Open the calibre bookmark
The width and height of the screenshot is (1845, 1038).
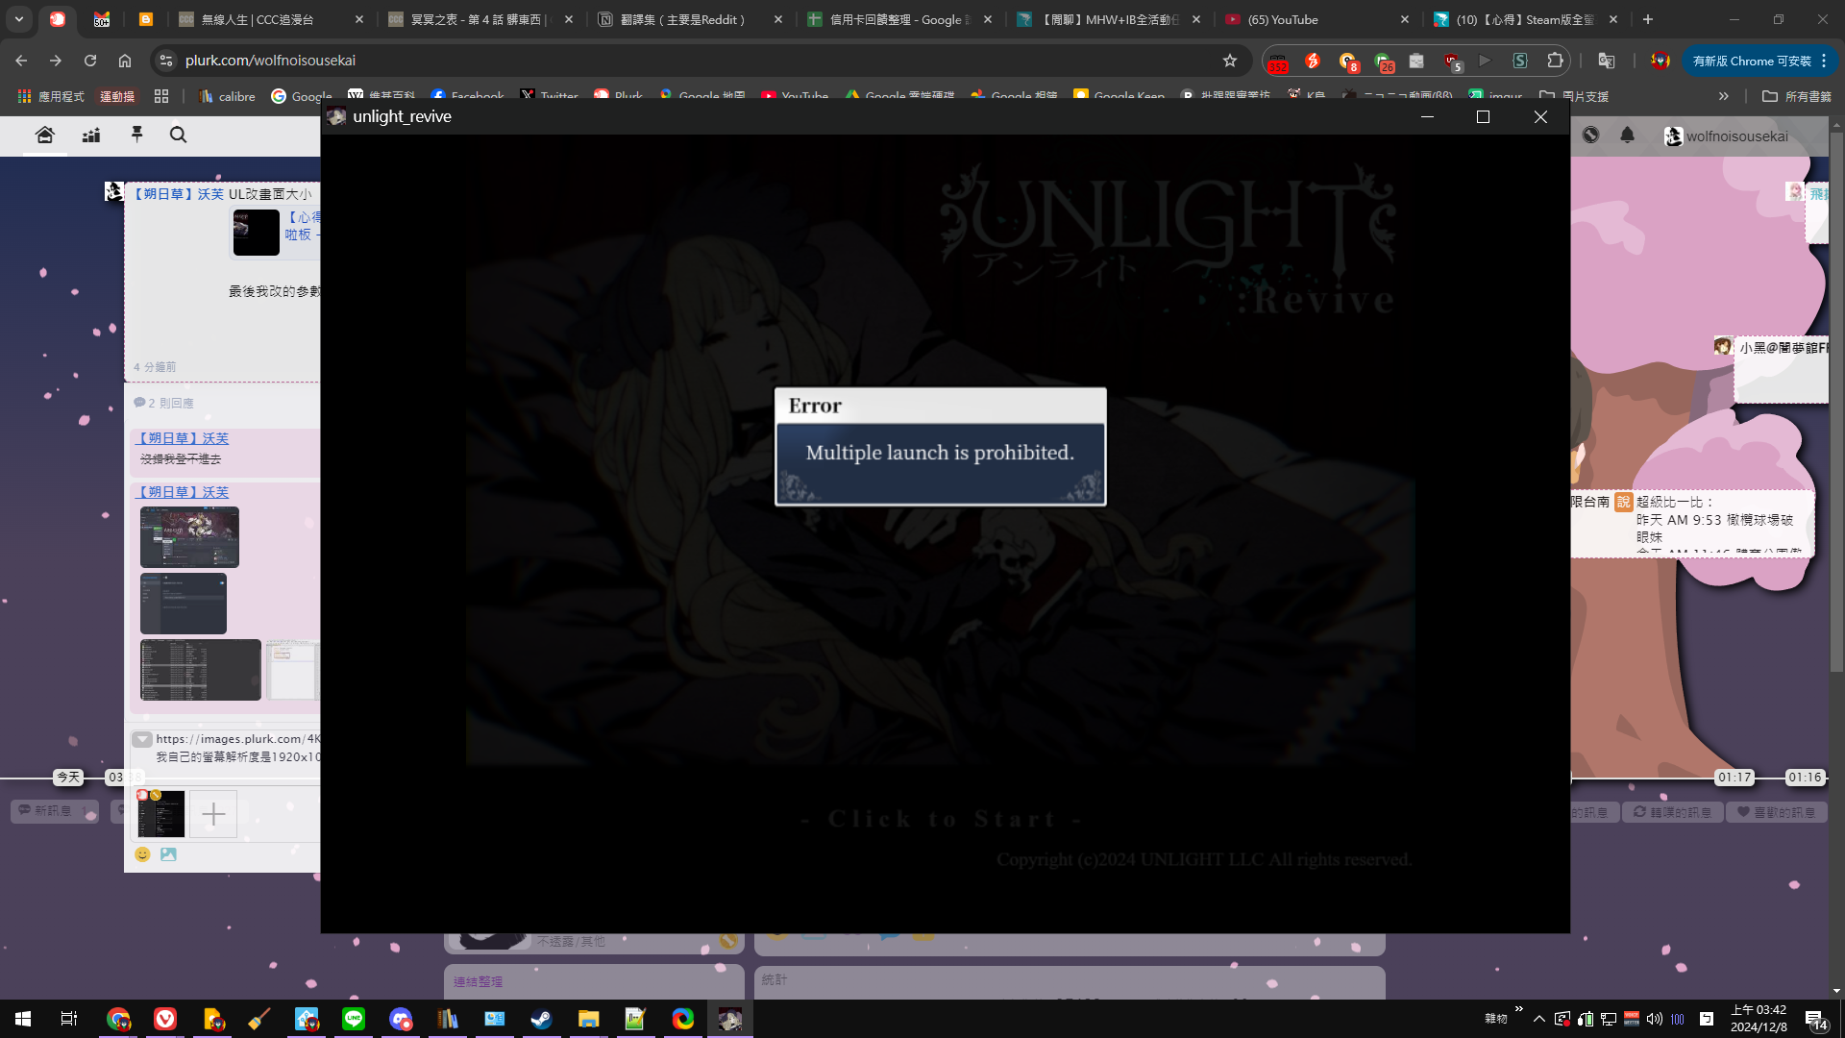227,96
